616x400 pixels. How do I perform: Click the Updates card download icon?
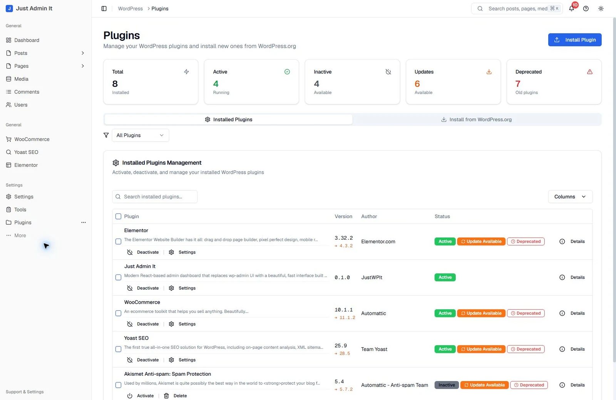pos(489,72)
